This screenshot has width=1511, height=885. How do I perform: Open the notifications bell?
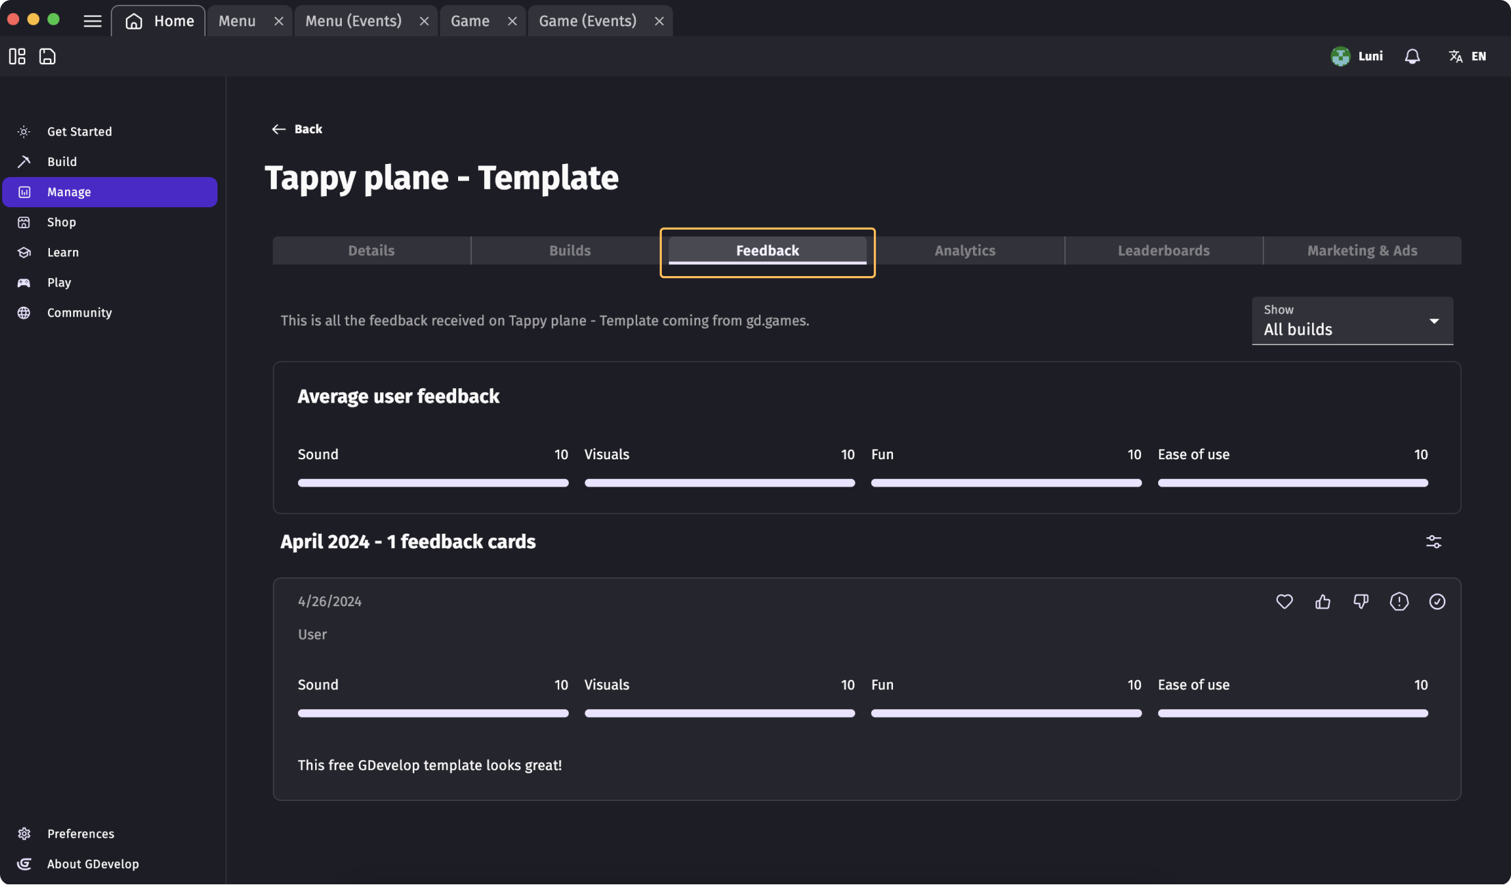1412,56
